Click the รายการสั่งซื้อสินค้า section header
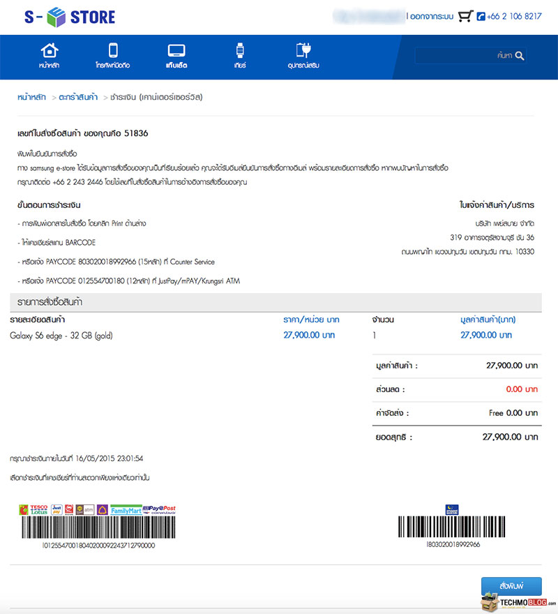Image resolution: width=558 pixels, height=614 pixels. coord(276,302)
